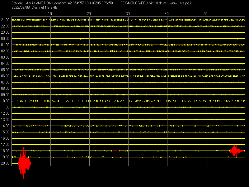Click the 50 minute mark at the top
The width and height of the screenshot is (249, 187).
point(205,14)
